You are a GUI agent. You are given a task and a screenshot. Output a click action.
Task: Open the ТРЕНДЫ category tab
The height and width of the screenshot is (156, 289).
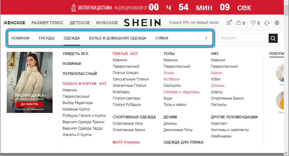tap(46, 38)
